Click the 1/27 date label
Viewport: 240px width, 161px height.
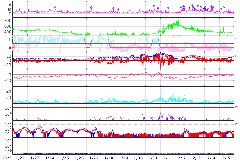pyautogui.click(x=94, y=158)
